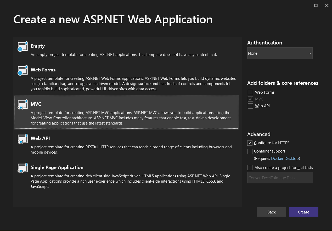Click the Web Forms template icon

(22, 70)
